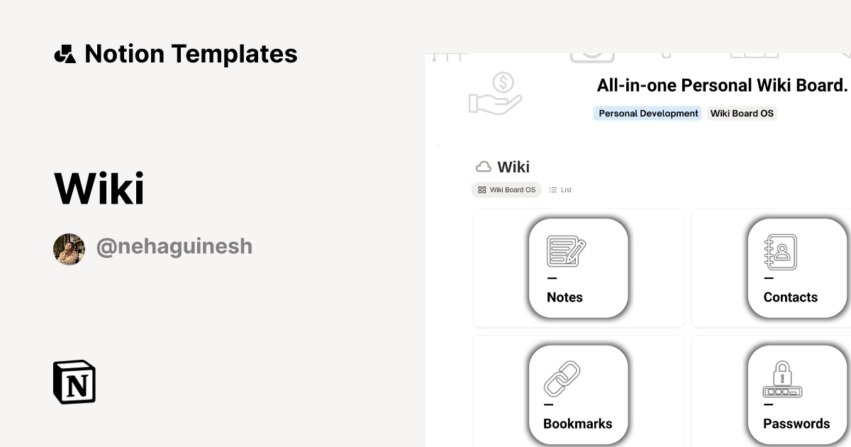
Task: Click the grid icon on the Wiki Board OS view
Action: point(482,189)
